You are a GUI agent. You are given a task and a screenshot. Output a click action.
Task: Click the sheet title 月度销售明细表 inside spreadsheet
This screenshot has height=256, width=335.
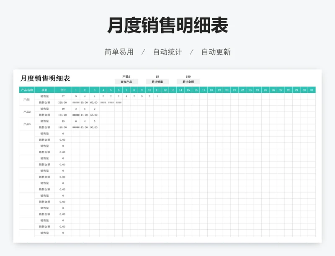point(45,78)
